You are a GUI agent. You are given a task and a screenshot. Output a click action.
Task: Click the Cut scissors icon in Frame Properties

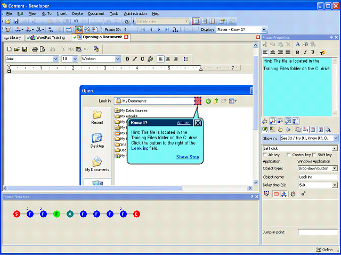[265, 44]
